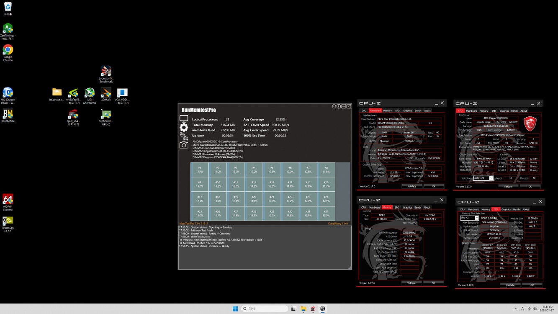Click the info icon in RunMemtestPro title bar
558x314 pixels.
[339, 107]
